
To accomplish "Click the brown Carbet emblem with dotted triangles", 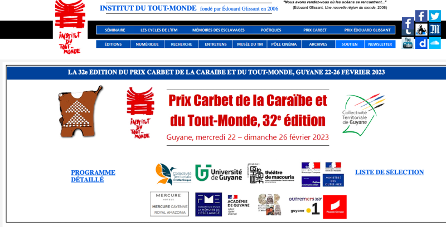I will pos(80,111).
